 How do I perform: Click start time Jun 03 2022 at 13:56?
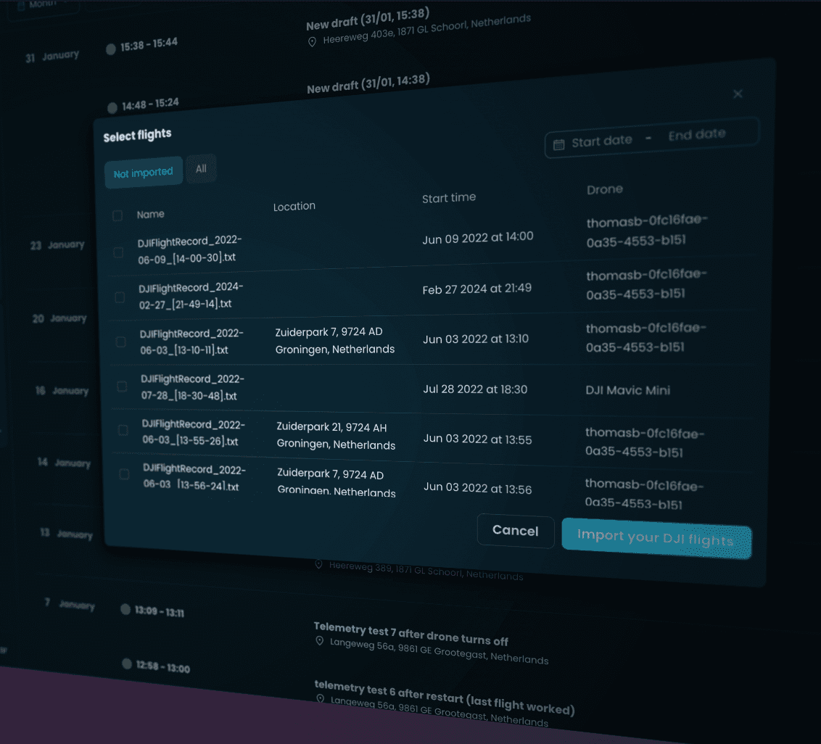pyautogui.click(x=477, y=488)
